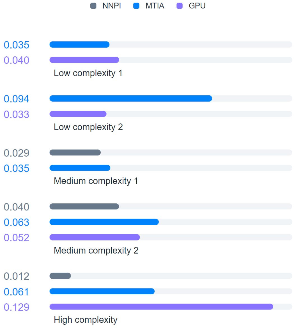The height and width of the screenshot is (328, 303).
Task: Select the "Medium complexity 2" group label
Action: [x=96, y=250]
